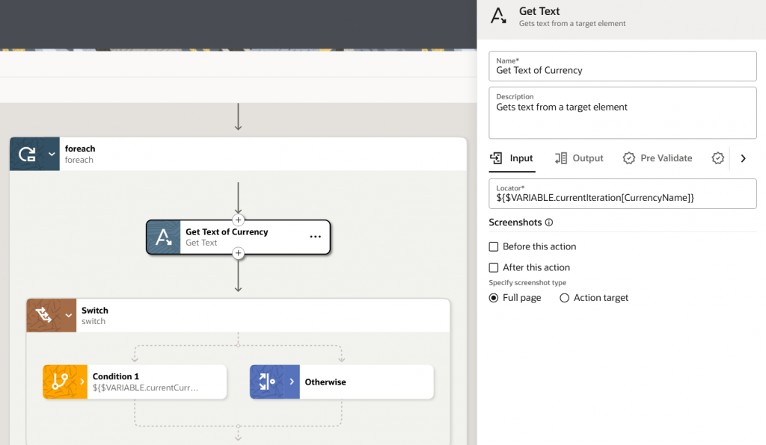The image size is (766, 445).
Task: Enable the Before this action checkbox
Action: pyautogui.click(x=494, y=246)
